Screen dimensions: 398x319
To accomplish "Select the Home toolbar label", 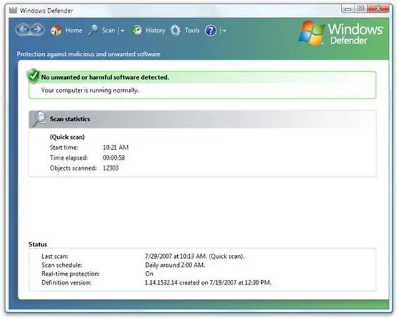I will point(74,30).
